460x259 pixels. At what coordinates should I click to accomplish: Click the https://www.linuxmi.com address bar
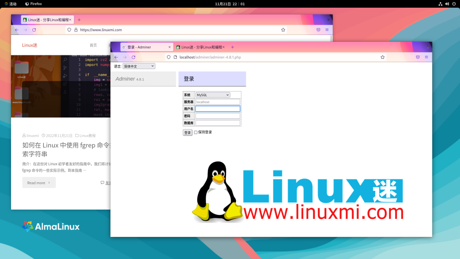tap(176, 30)
